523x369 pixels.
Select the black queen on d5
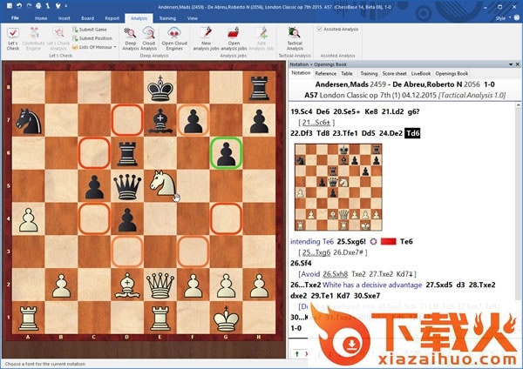pyautogui.click(x=127, y=186)
